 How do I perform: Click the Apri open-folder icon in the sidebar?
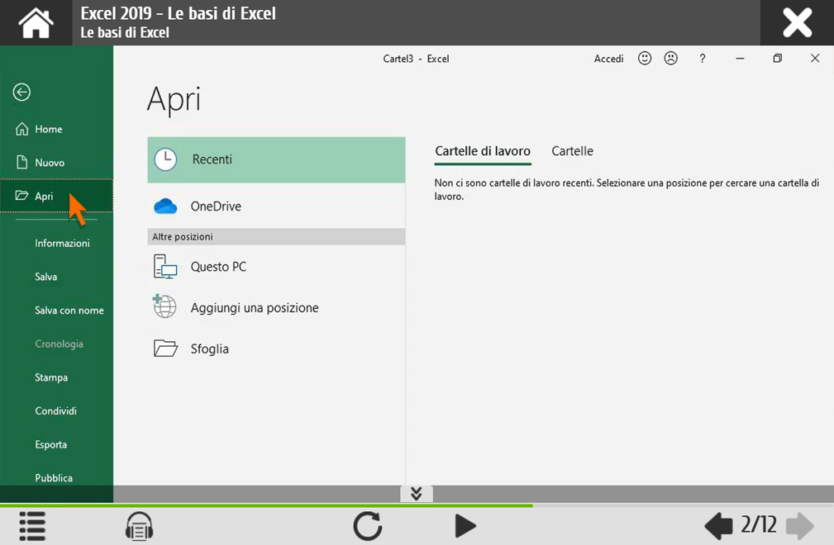21,196
